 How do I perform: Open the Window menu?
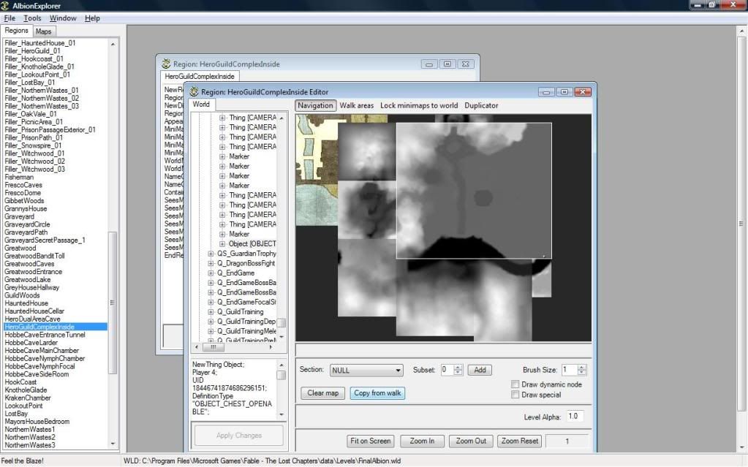(63, 18)
